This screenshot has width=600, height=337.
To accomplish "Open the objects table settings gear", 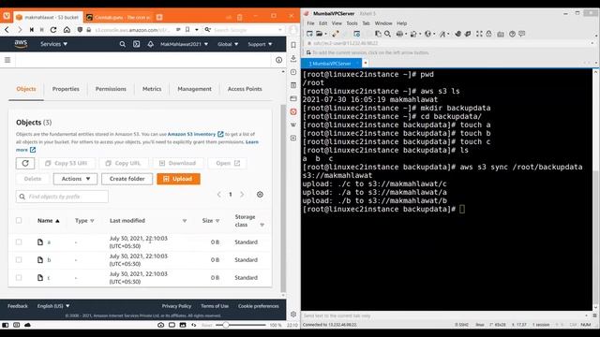I will (x=260, y=195).
